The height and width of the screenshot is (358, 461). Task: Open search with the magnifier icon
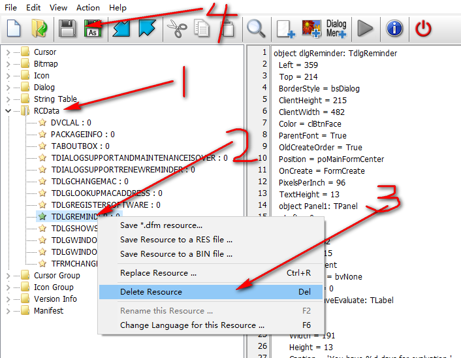click(x=256, y=28)
